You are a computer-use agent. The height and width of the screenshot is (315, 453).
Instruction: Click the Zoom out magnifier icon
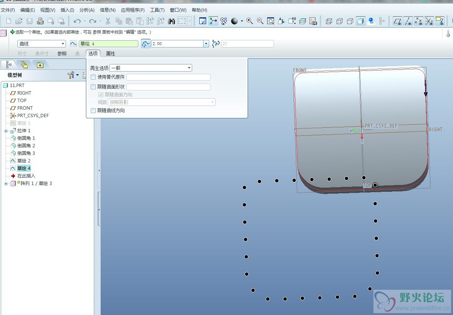260,21
